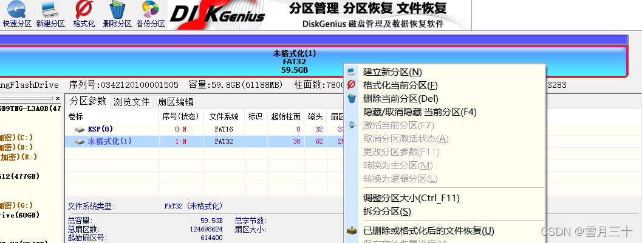Select the (C:) drive in left tree

16,137
